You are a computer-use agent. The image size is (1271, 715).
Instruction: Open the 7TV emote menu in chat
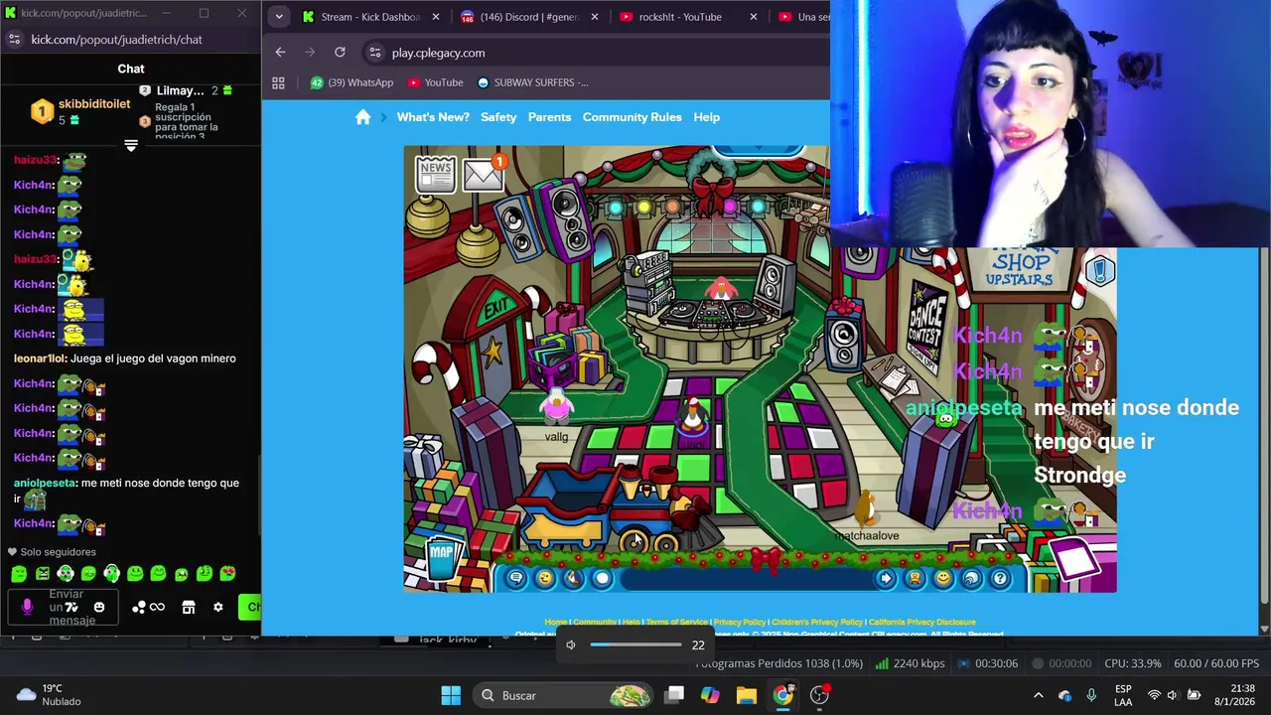[x=71, y=607]
